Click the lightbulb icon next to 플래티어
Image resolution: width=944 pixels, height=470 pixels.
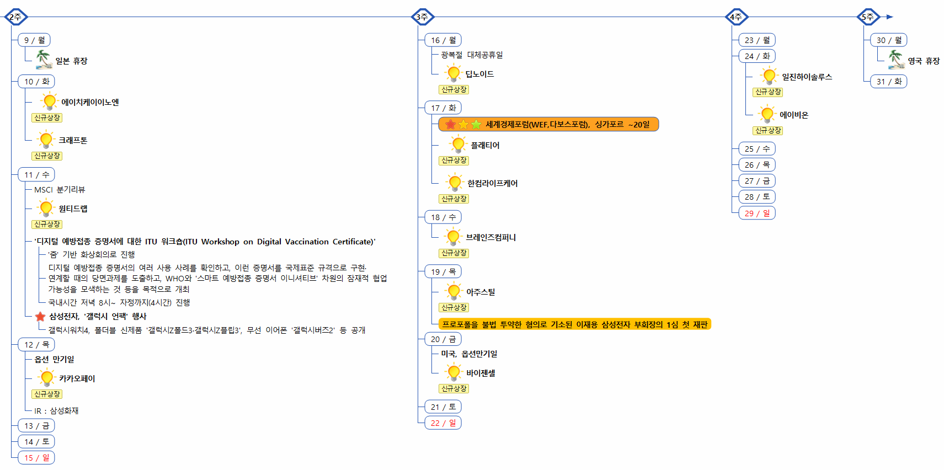458,145
